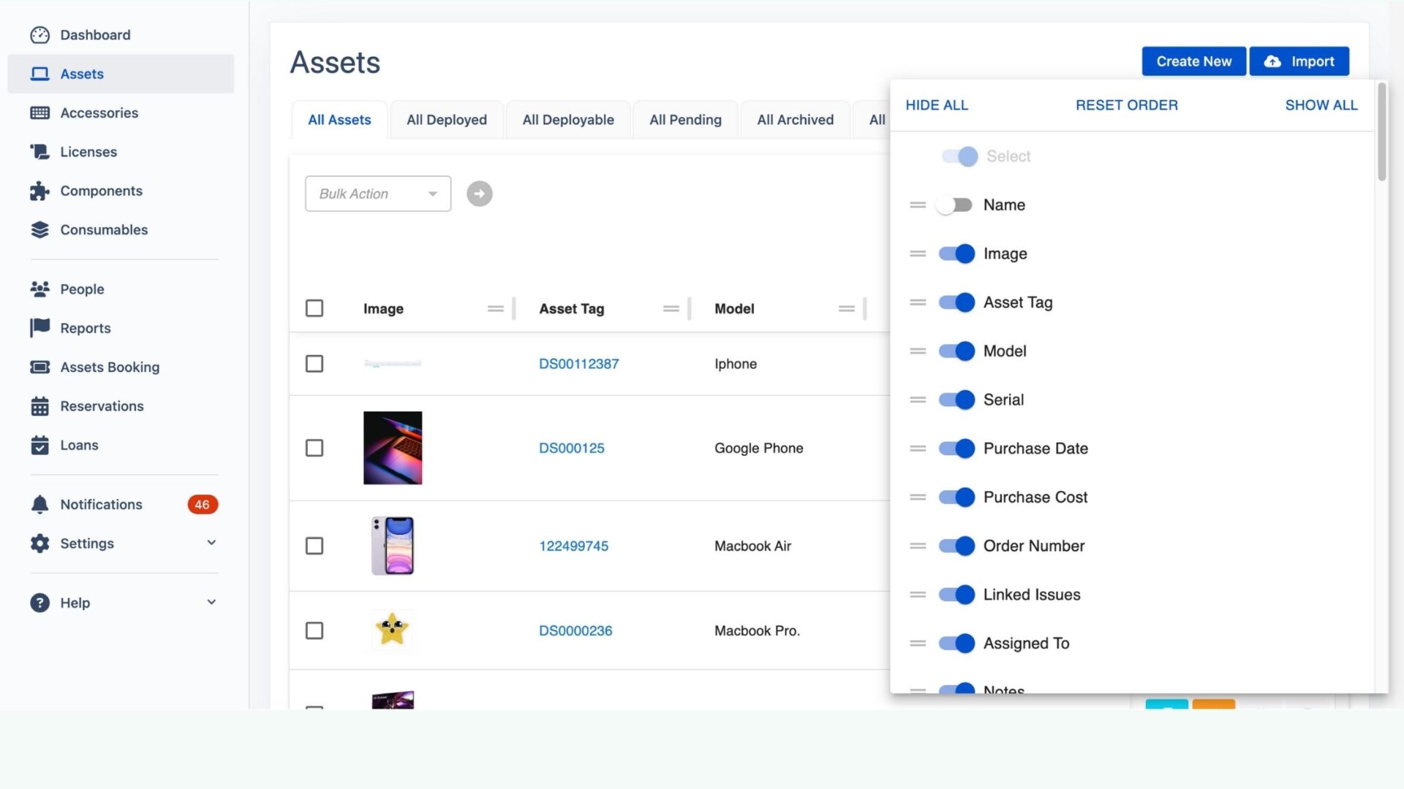Viewport: 1404px width, 789px height.
Task: Click the Assets Booking ticket icon
Action: [39, 367]
